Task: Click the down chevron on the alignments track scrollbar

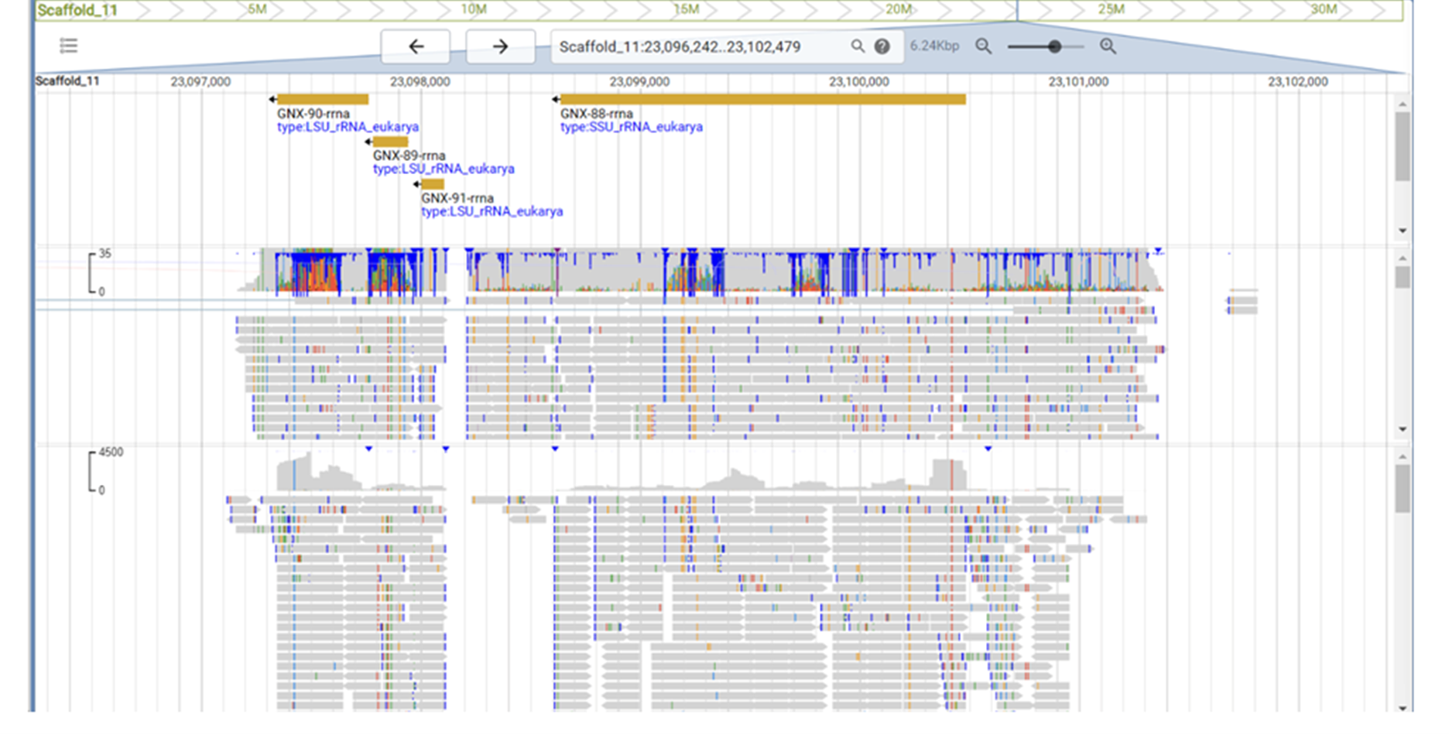Action: click(1402, 428)
